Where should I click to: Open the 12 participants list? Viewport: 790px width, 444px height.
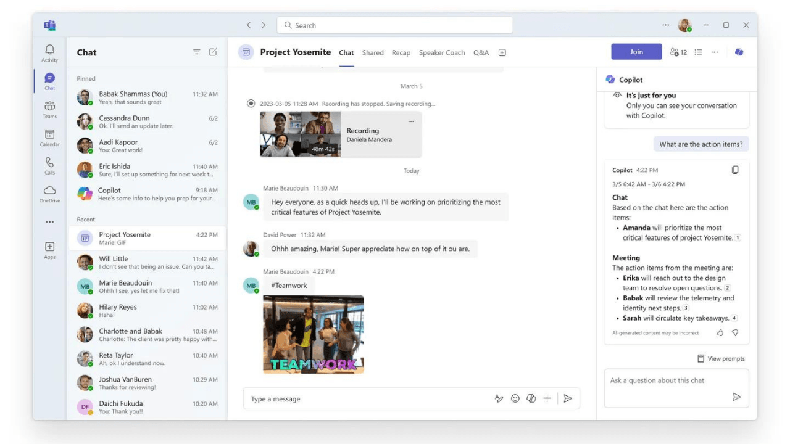[678, 52]
